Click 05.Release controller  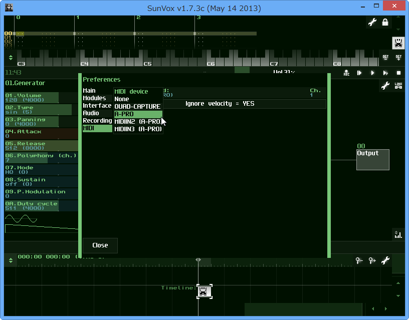pyautogui.click(x=41, y=146)
